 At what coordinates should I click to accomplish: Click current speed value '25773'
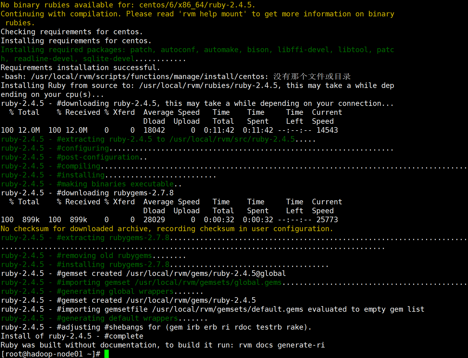pyautogui.click(x=327, y=219)
